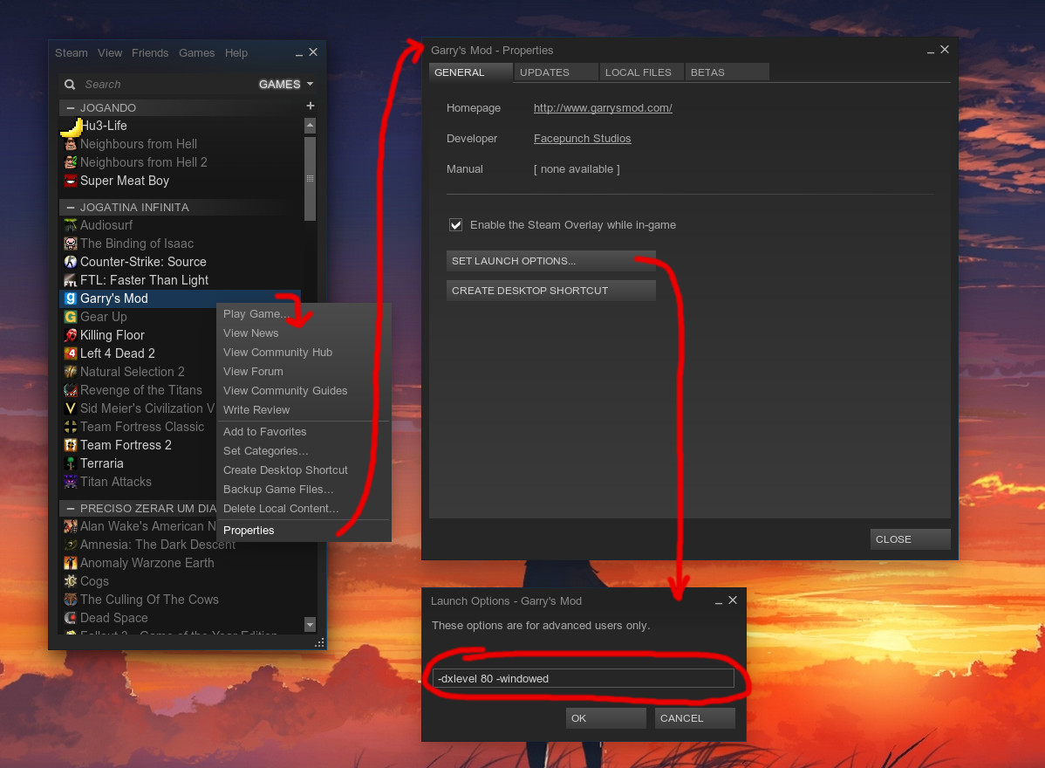
Task: Click the game list scrollbar thumb
Action: click(310, 179)
